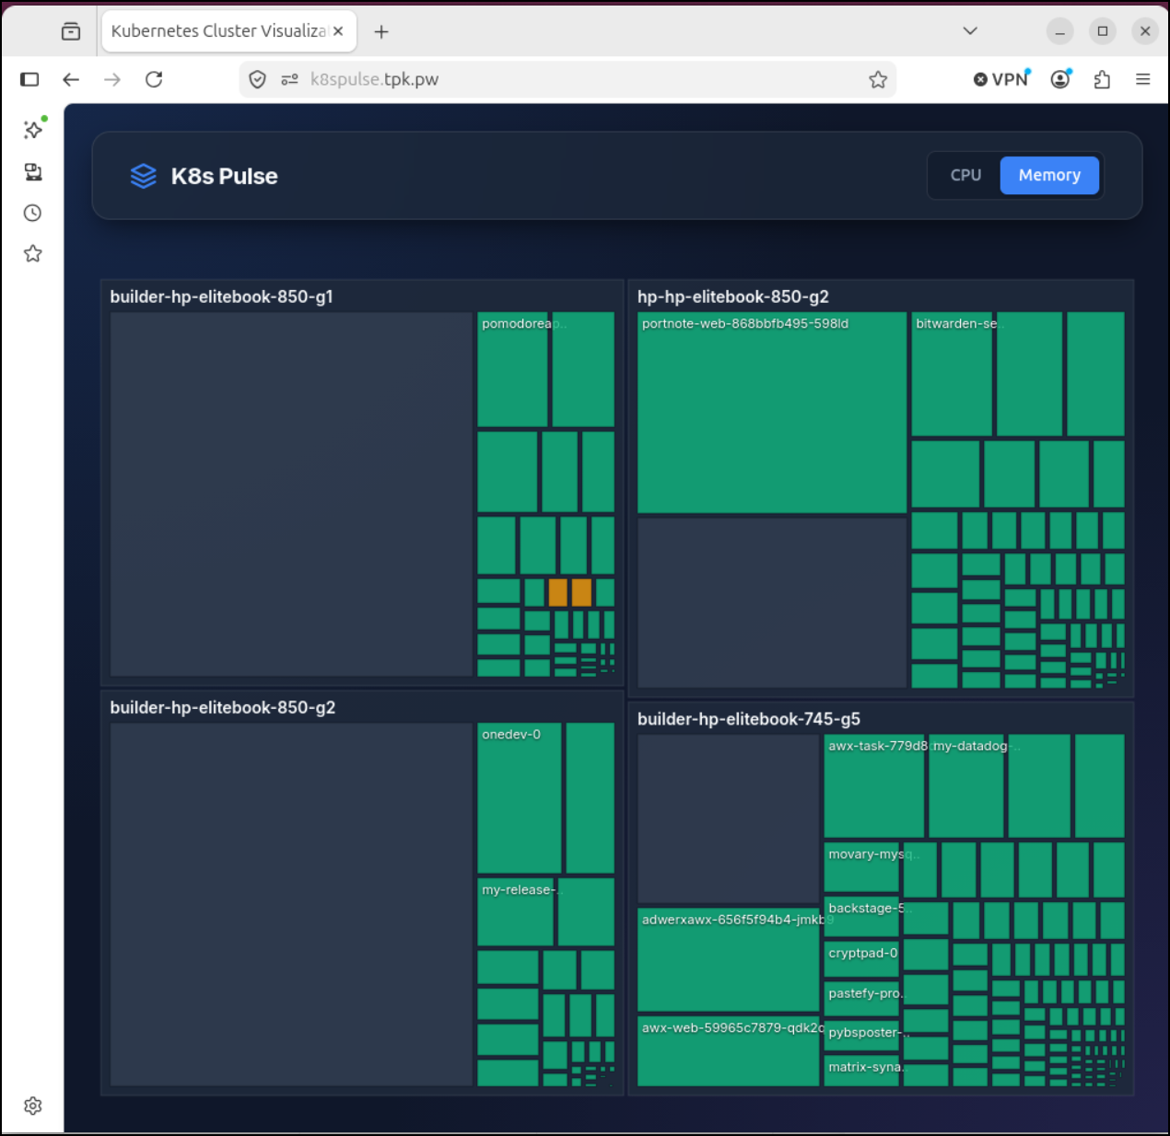This screenshot has width=1170, height=1136.
Task: Open sidebar settings gear
Action: (x=33, y=1106)
